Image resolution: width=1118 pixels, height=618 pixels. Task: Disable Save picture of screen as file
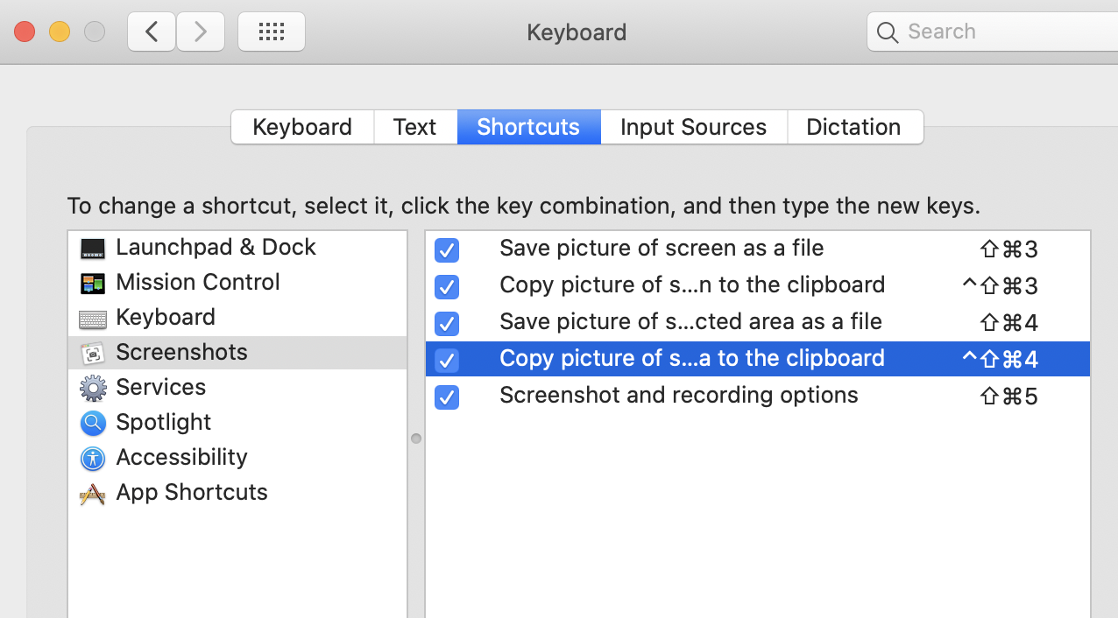[447, 250]
